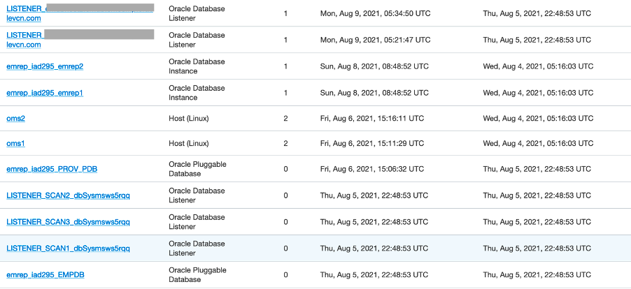631x289 pixels.
Task: Click the oms1 host link
Action: tap(16, 144)
